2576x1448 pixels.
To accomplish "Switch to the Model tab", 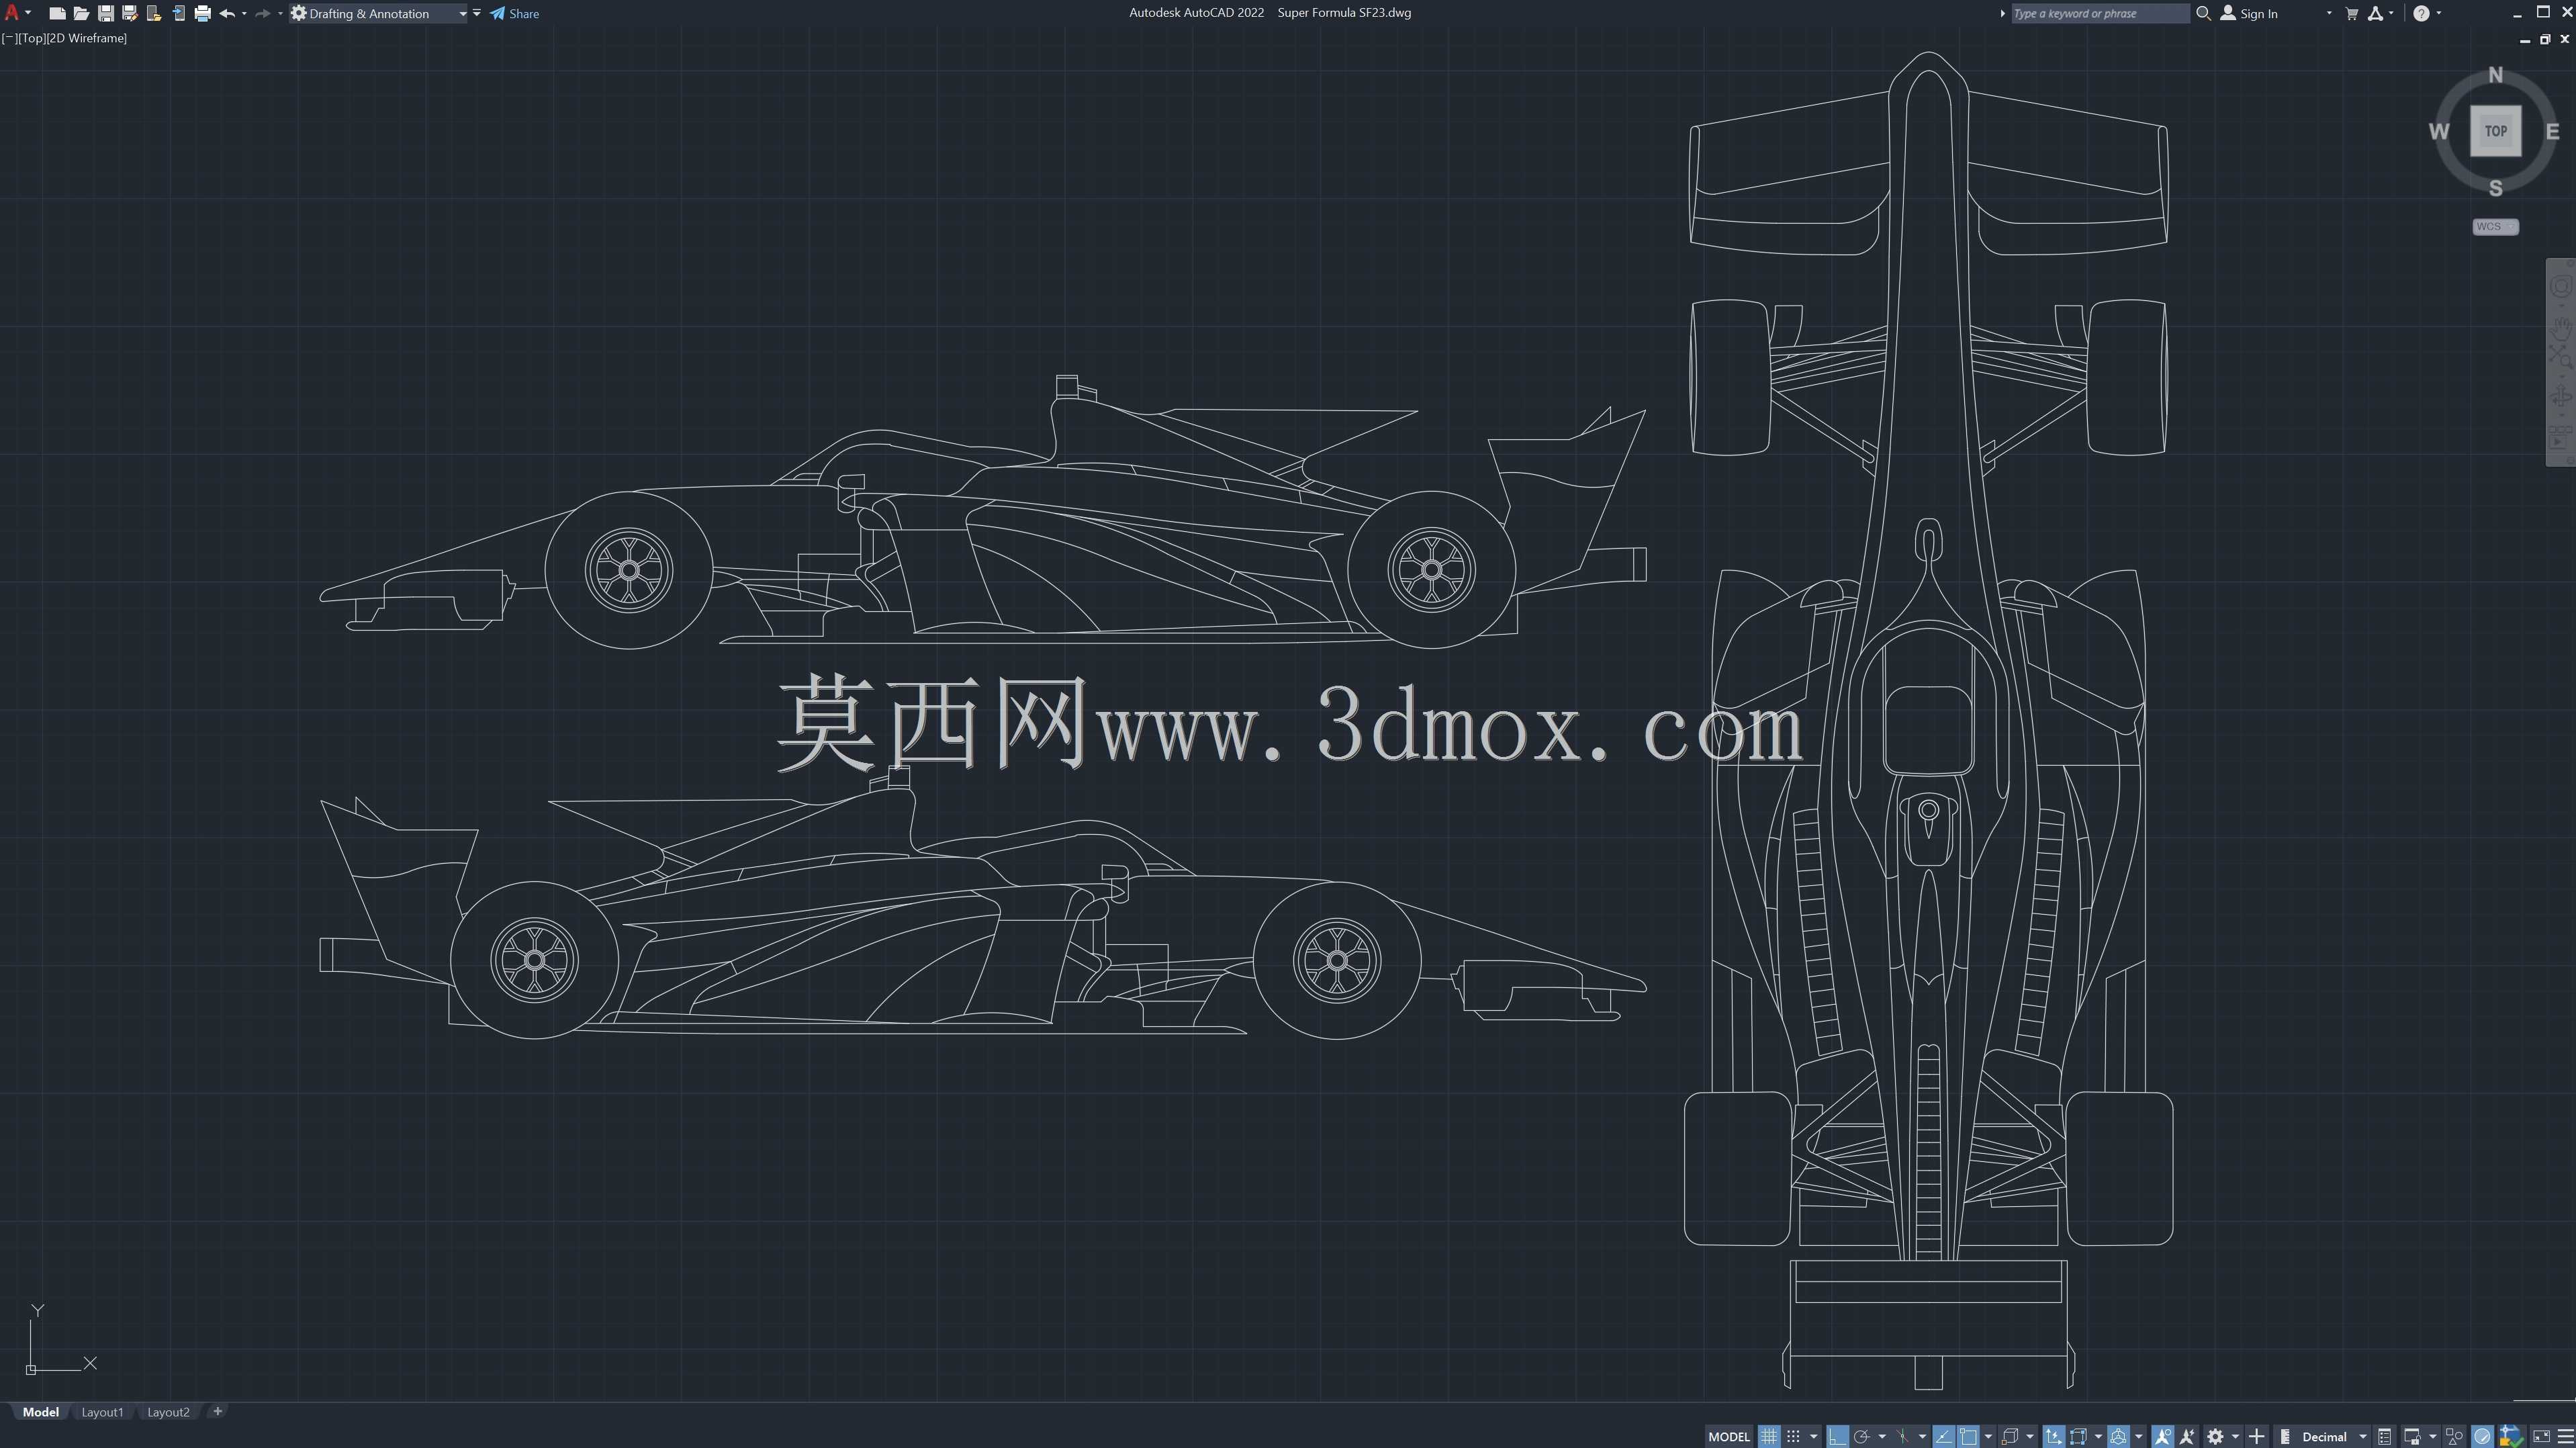I will click(x=41, y=1412).
